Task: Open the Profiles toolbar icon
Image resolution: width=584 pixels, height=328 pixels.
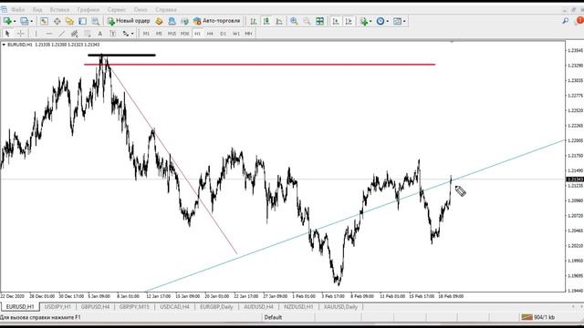Action: pos(25,21)
